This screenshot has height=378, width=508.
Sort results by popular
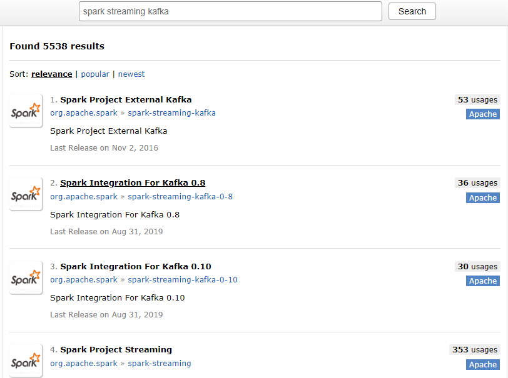tap(95, 74)
